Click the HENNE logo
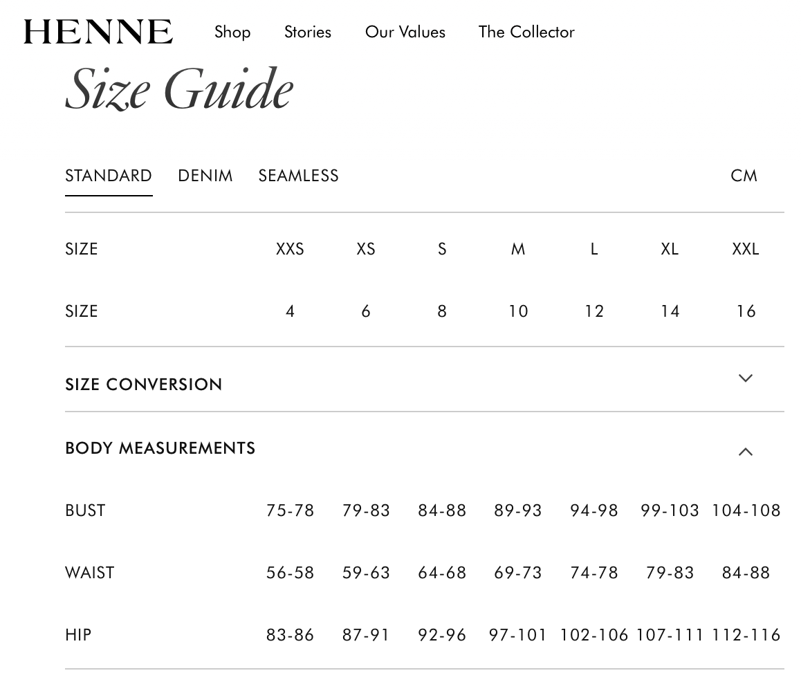Viewport: 801px width, 682px height. [x=98, y=32]
